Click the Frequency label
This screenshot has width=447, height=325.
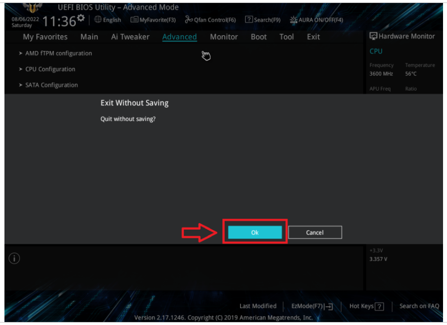[x=382, y=65]
